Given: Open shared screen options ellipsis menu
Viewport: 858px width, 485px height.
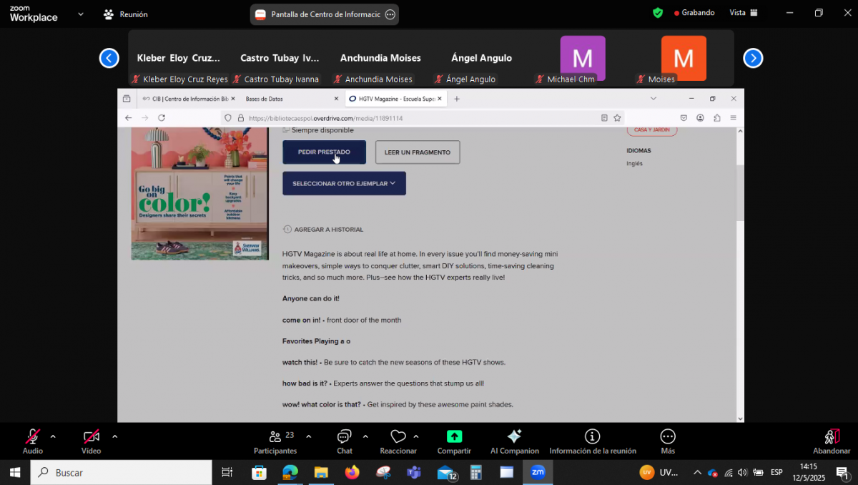Looking at the screenshot, I should click(x=390, y=14).
